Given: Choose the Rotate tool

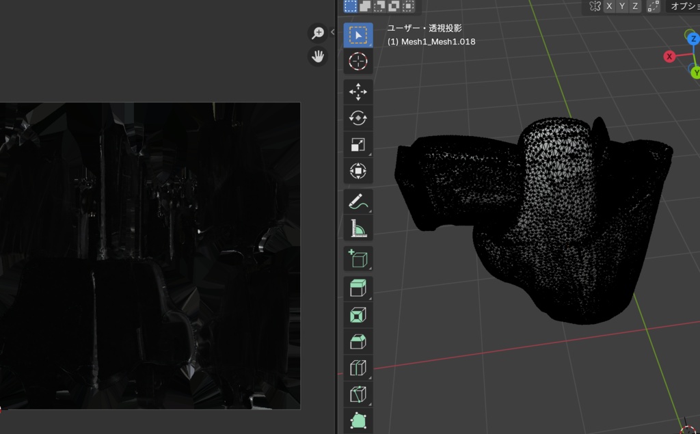Looking at the screenshot, I should tap(358, 118).
